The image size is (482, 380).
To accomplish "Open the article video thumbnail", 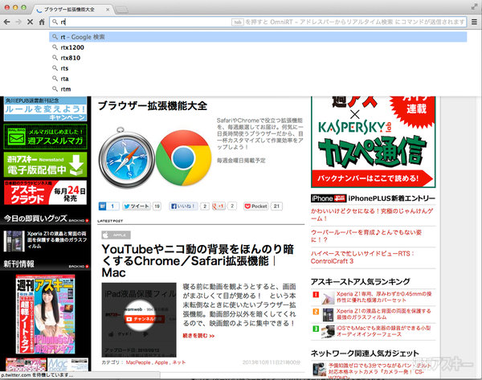I will [x=139, y=320].
